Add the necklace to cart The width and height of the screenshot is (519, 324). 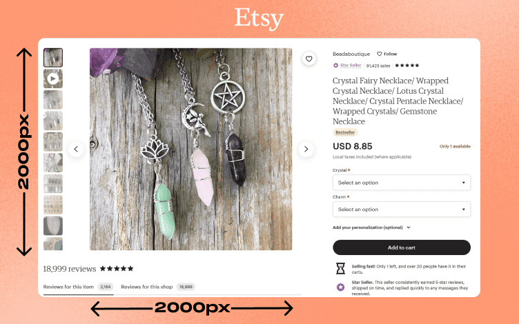point(402,247)
